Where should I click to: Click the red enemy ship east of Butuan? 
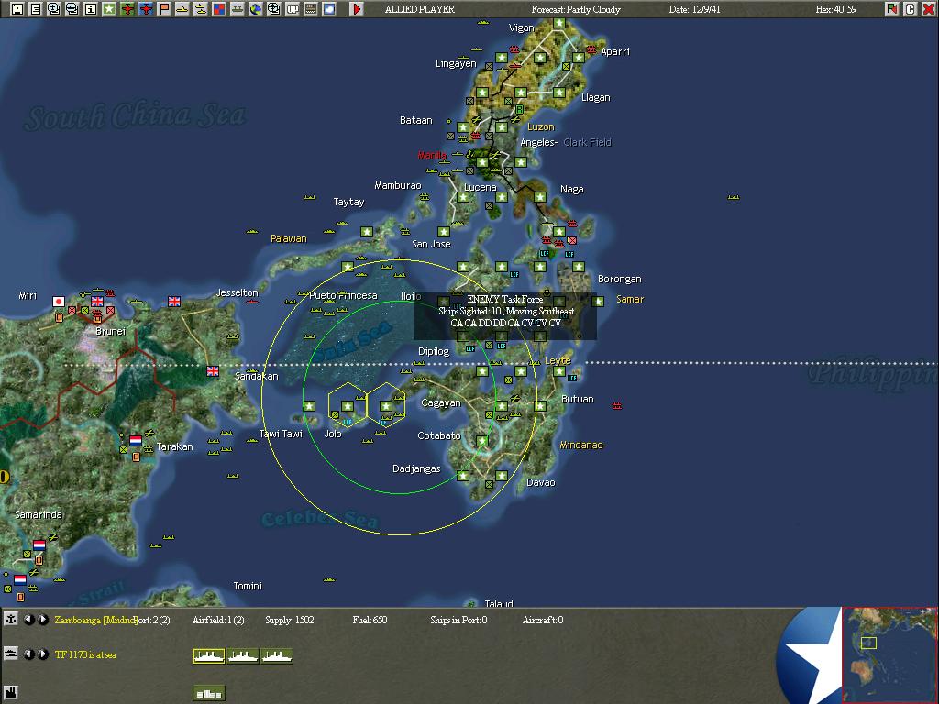(617, 406)
